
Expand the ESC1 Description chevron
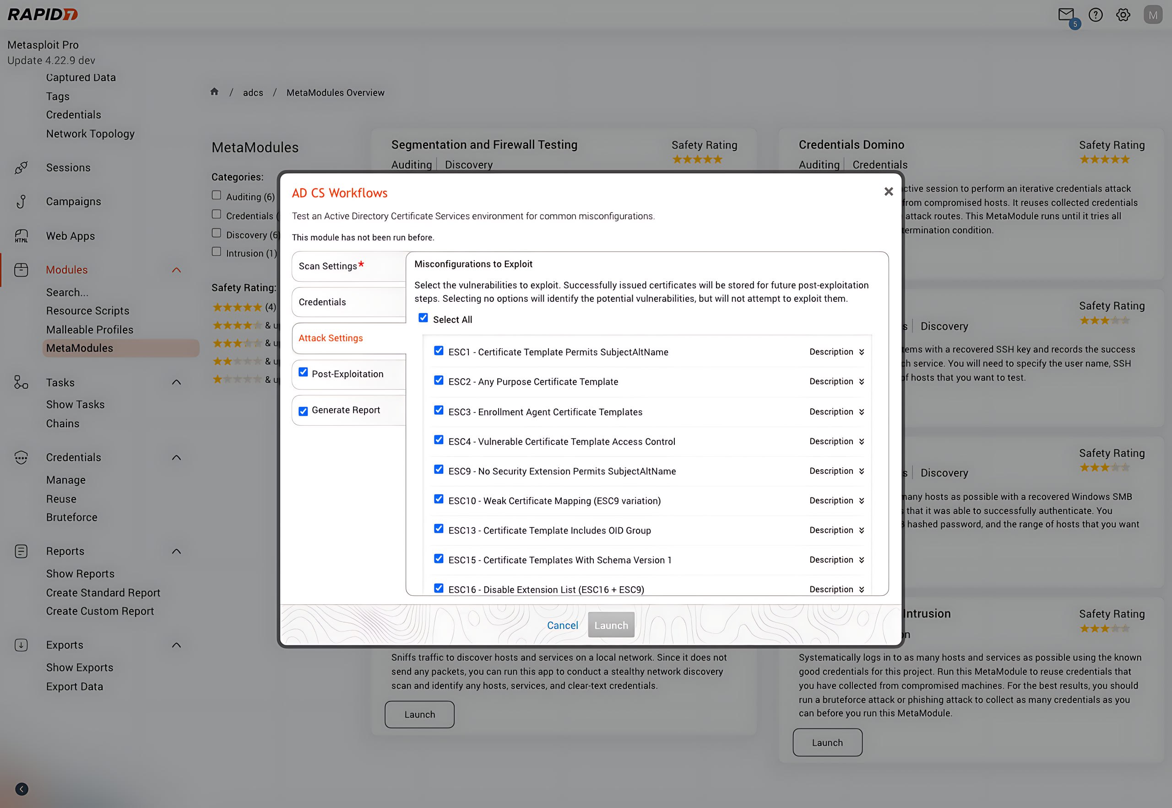[x=861, y=352]
